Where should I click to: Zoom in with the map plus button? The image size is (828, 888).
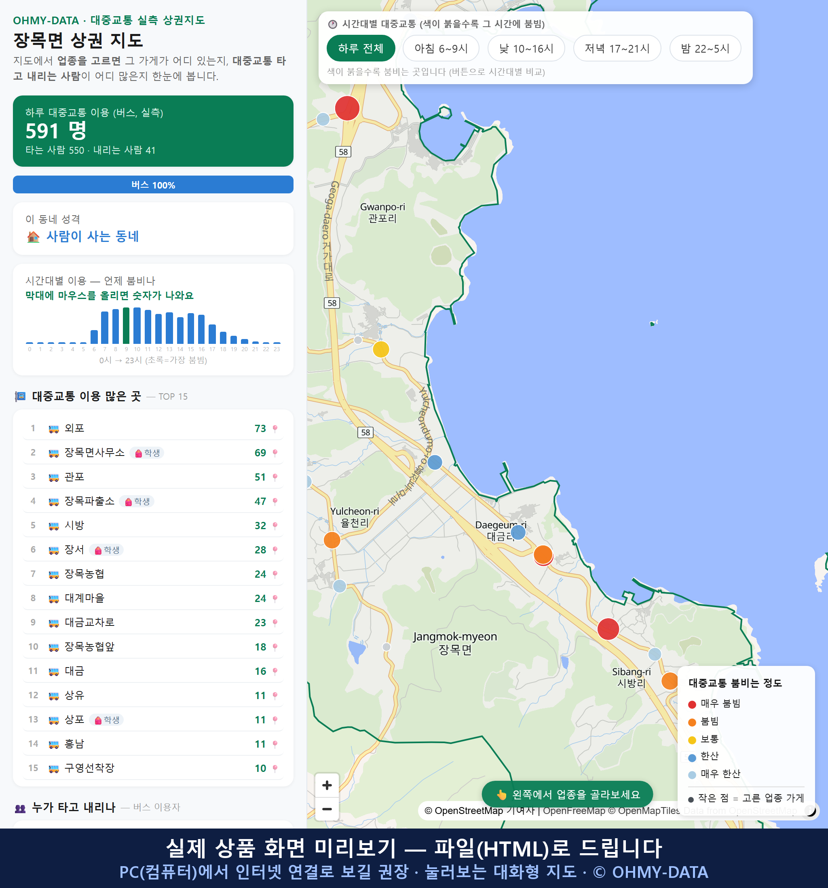click(327, 785)
